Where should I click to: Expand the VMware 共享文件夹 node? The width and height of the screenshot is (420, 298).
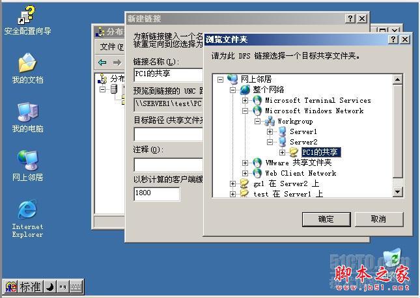coord(245,163)
